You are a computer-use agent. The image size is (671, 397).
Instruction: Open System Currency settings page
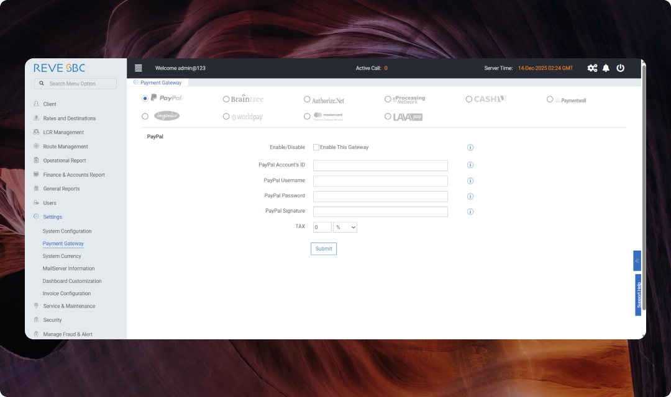tap(62, 256)
